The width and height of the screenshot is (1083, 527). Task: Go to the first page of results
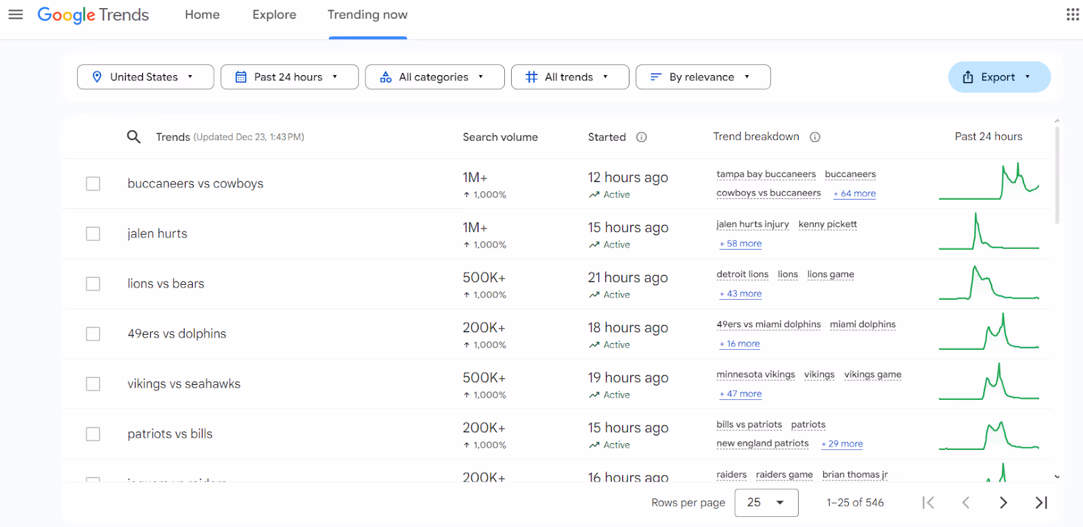coord(929,503)
